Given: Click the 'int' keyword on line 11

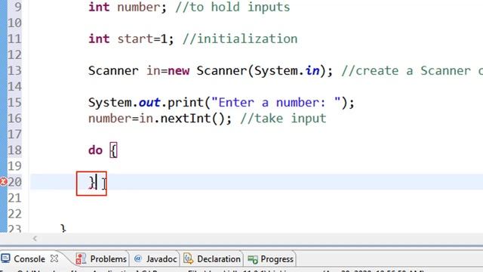Looking at the screenshot, I should 99,39.
